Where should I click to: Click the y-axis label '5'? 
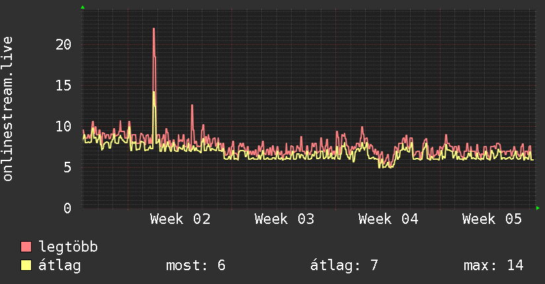point(67,167)
